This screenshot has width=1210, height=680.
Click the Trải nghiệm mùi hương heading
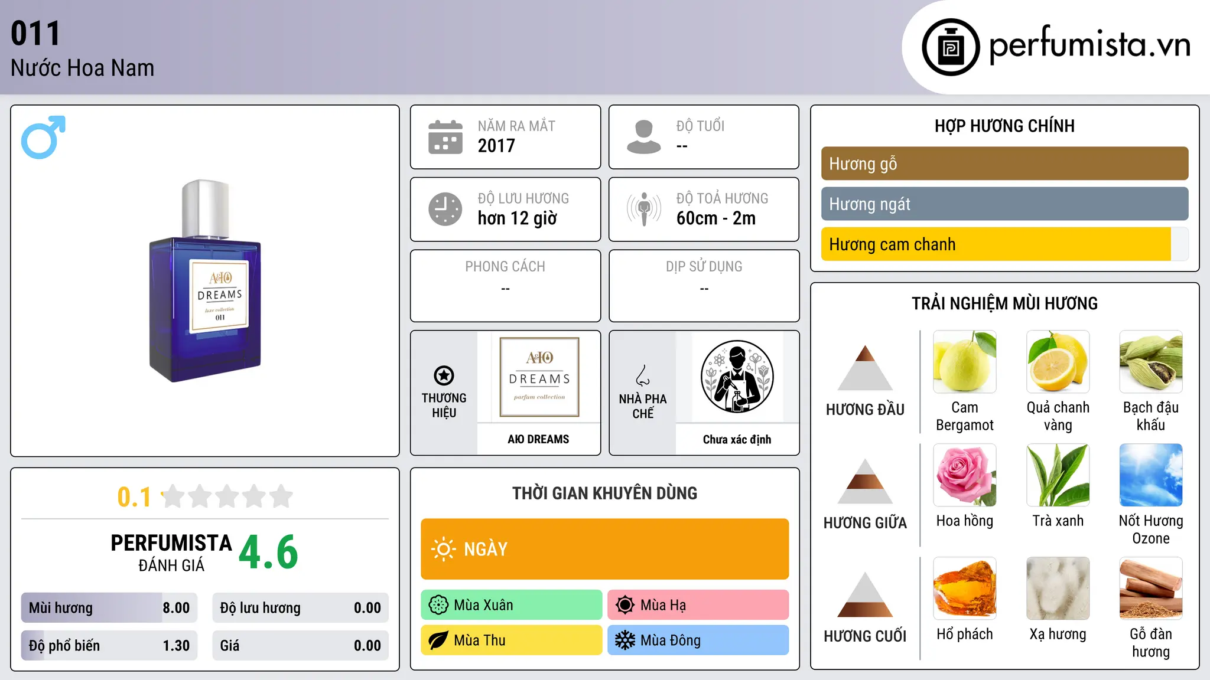point(1004,303)
